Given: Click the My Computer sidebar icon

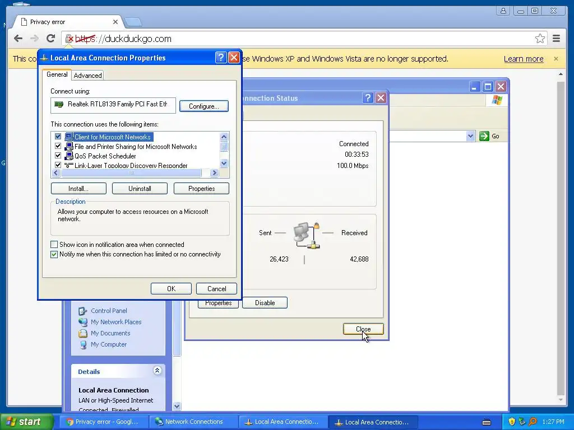Looking at the screenshot, I should (x=83, y=344).
